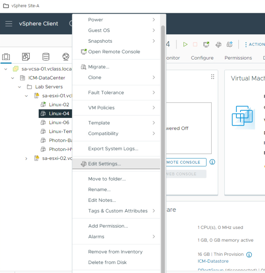The height and width of the screenshot is (273, 265).
Task: Open the Permissions tab
Action: pyautogui.click(x=238, y=58)
